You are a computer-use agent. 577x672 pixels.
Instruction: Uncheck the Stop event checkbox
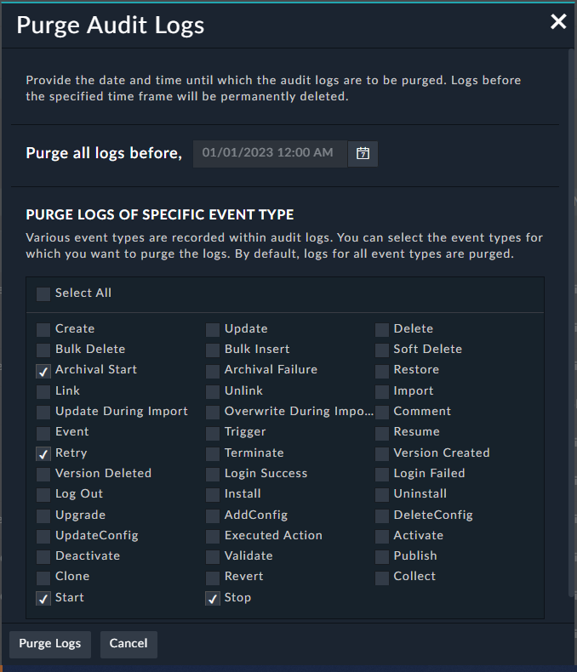click(x=213, y=598)
